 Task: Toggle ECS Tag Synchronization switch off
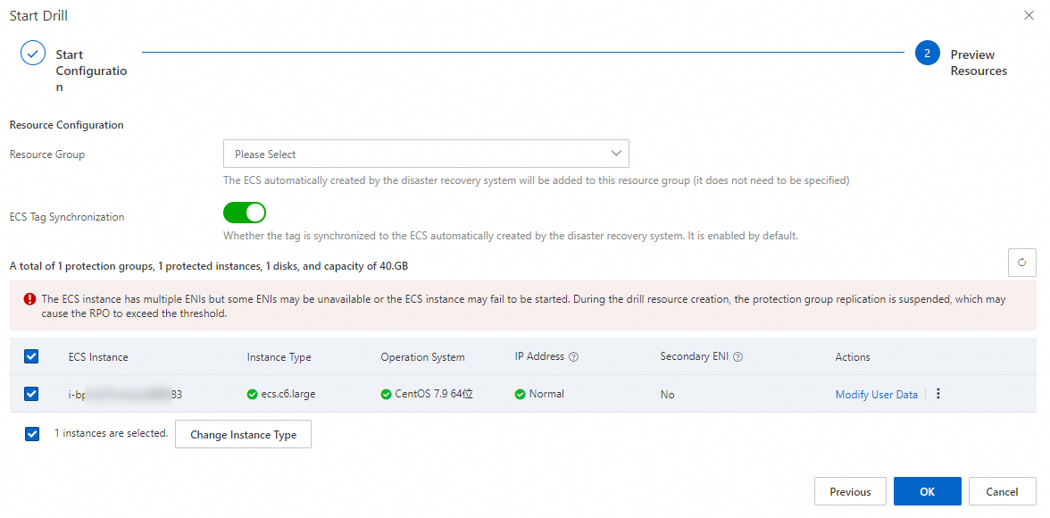[x=245, y=213]
